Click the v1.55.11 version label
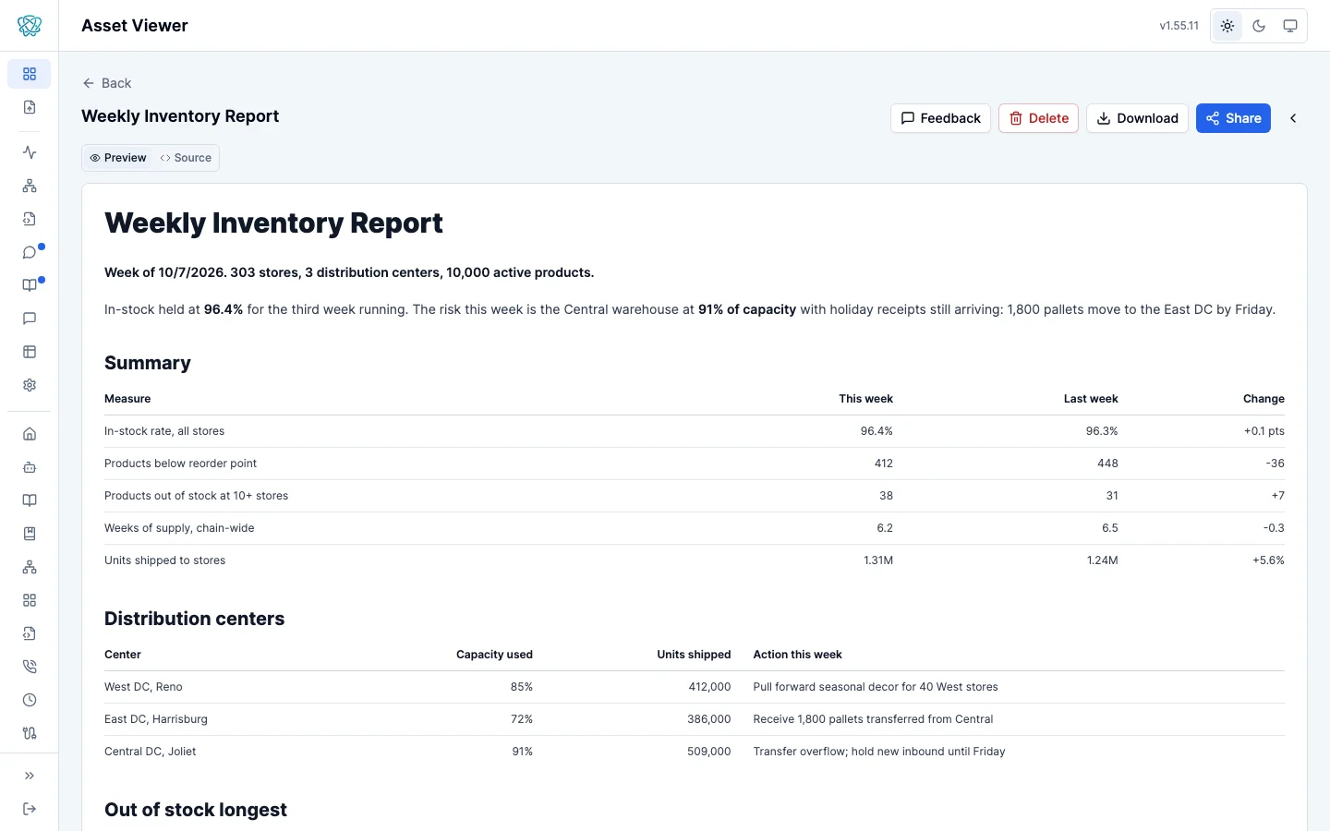 coord(1179,26)
